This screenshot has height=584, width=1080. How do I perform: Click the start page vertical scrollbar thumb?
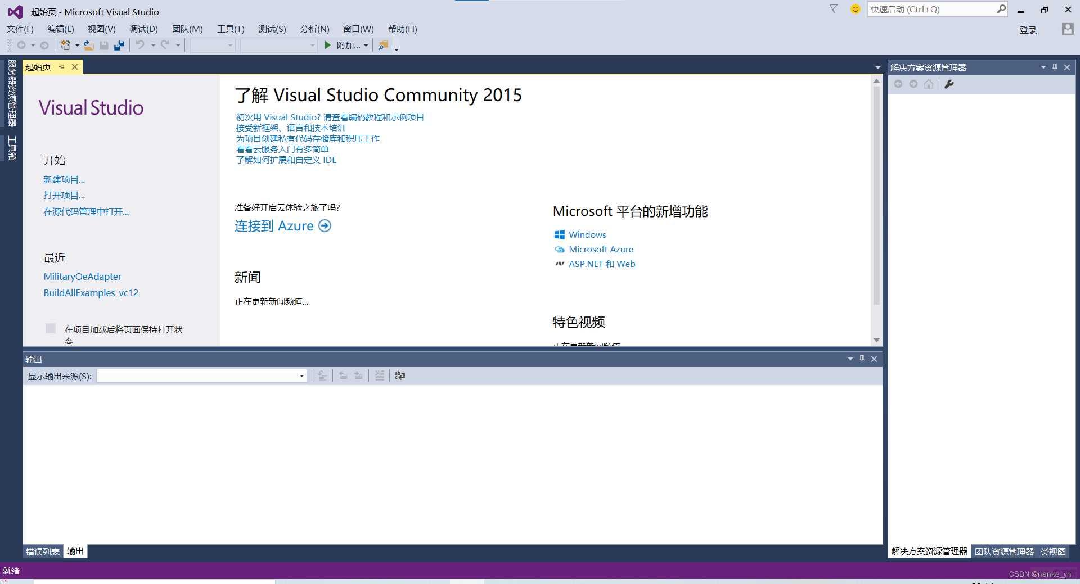[876, 196]
